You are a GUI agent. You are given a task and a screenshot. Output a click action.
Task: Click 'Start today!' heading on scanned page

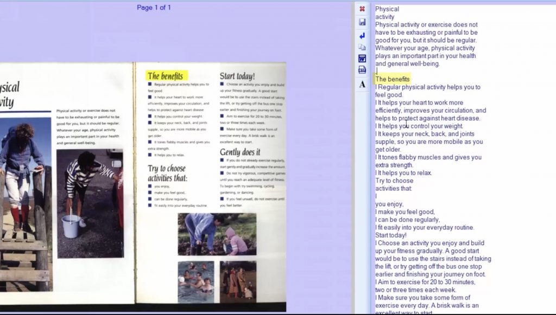[x=237, y=76]
